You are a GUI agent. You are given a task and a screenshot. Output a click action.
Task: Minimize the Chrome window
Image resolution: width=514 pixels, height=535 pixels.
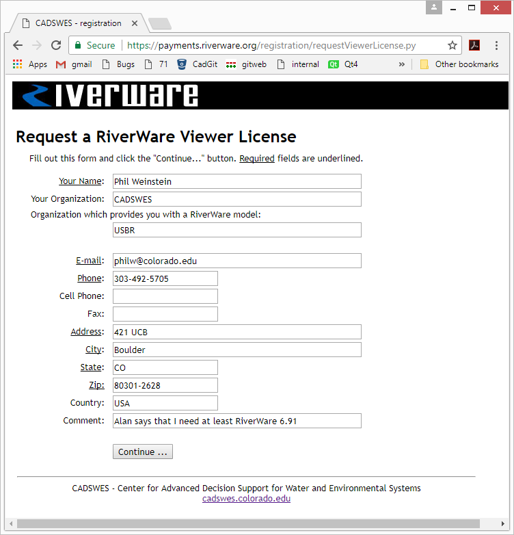[x=453, y=8]
